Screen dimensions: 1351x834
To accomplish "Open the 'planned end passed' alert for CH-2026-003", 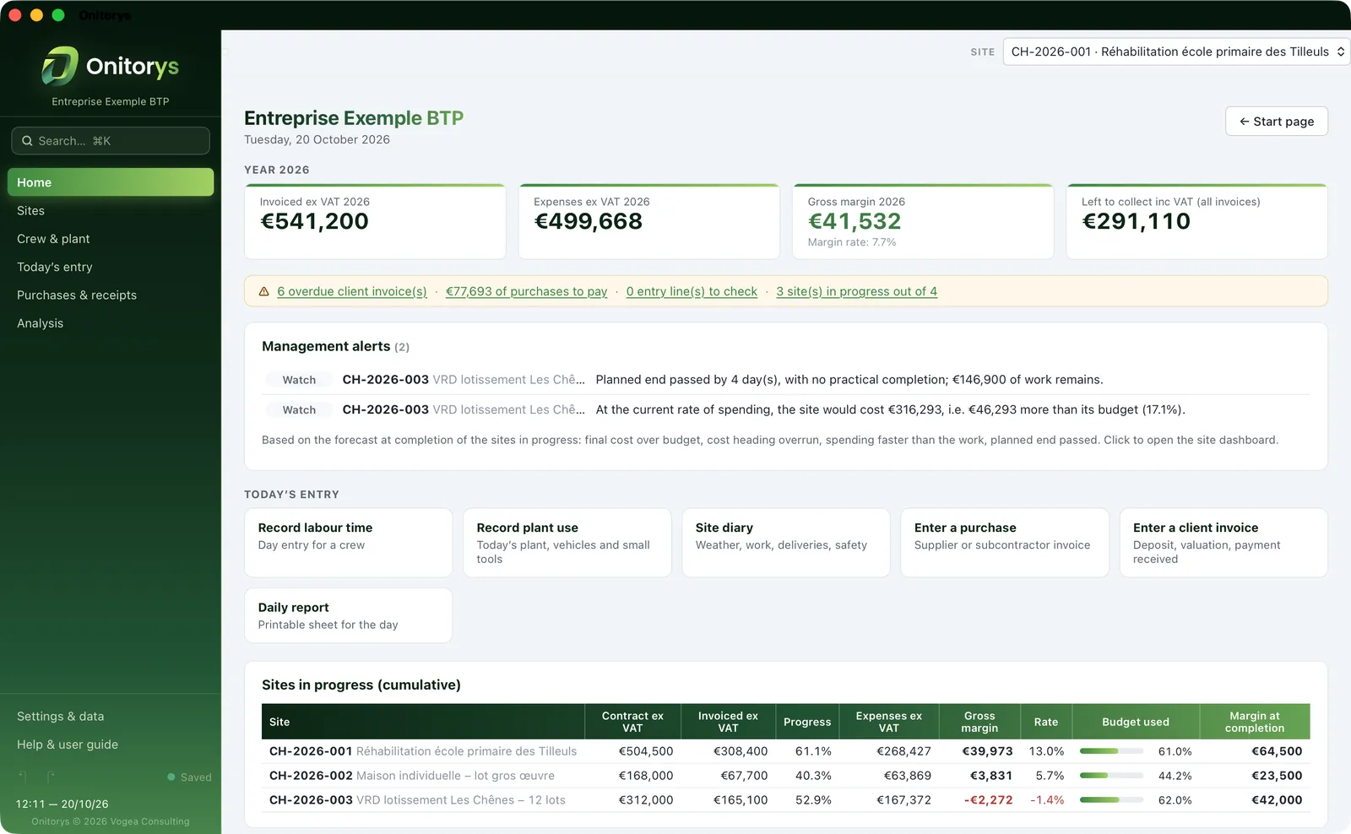I will [x=785, y=380].
